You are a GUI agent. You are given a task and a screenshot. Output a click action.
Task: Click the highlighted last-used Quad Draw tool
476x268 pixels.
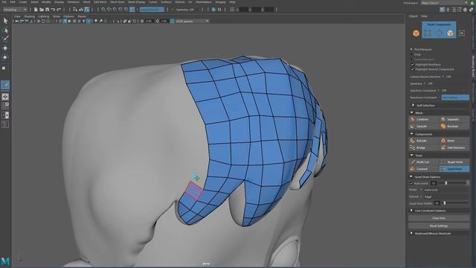coord(5,85)
